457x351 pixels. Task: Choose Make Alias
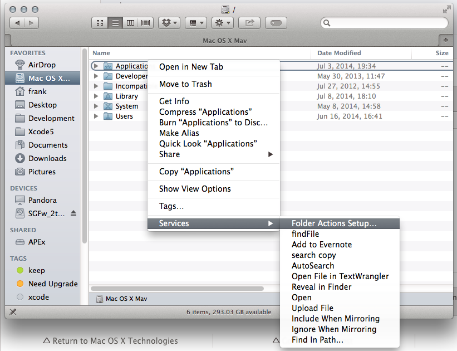point(214,133)
